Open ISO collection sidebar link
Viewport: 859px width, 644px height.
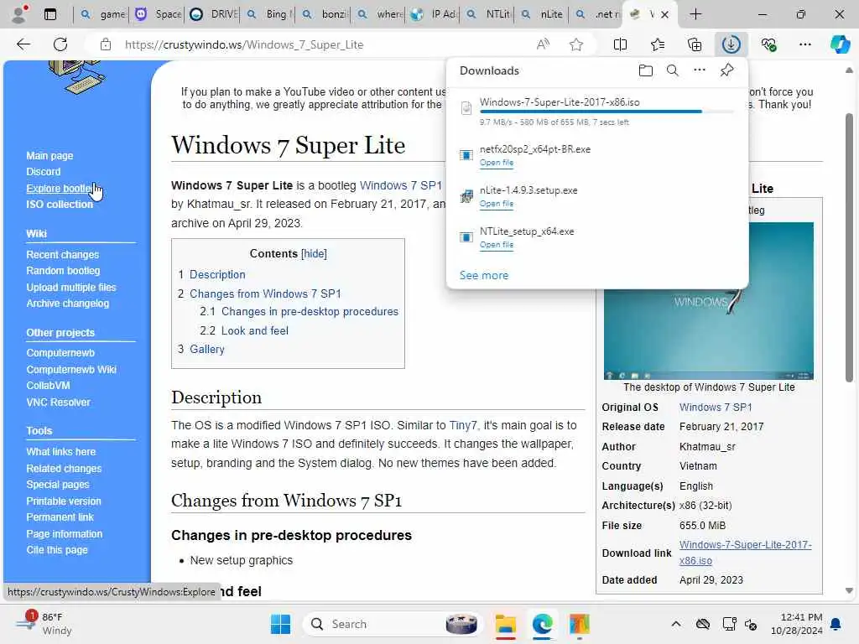(x=60, y=205)
